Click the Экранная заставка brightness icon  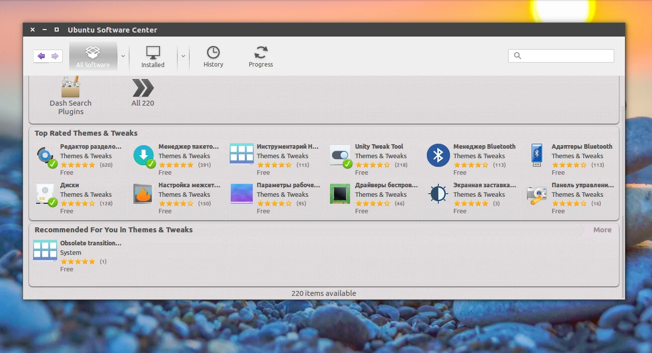(438, 194)
